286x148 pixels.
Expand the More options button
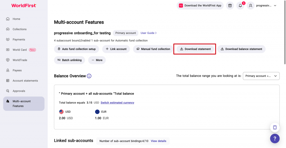click(x=97, y=60)
